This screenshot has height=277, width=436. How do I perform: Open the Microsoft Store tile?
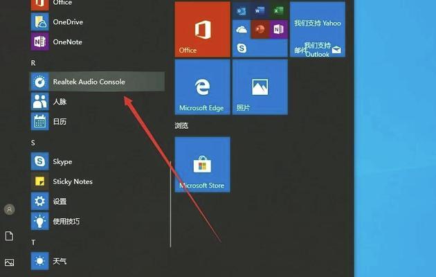click(202, 164)
